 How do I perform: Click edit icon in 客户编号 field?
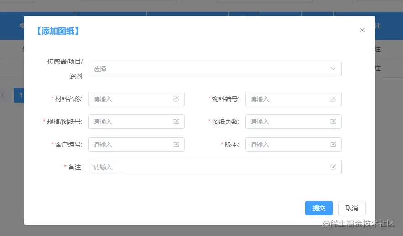point(176,144)
